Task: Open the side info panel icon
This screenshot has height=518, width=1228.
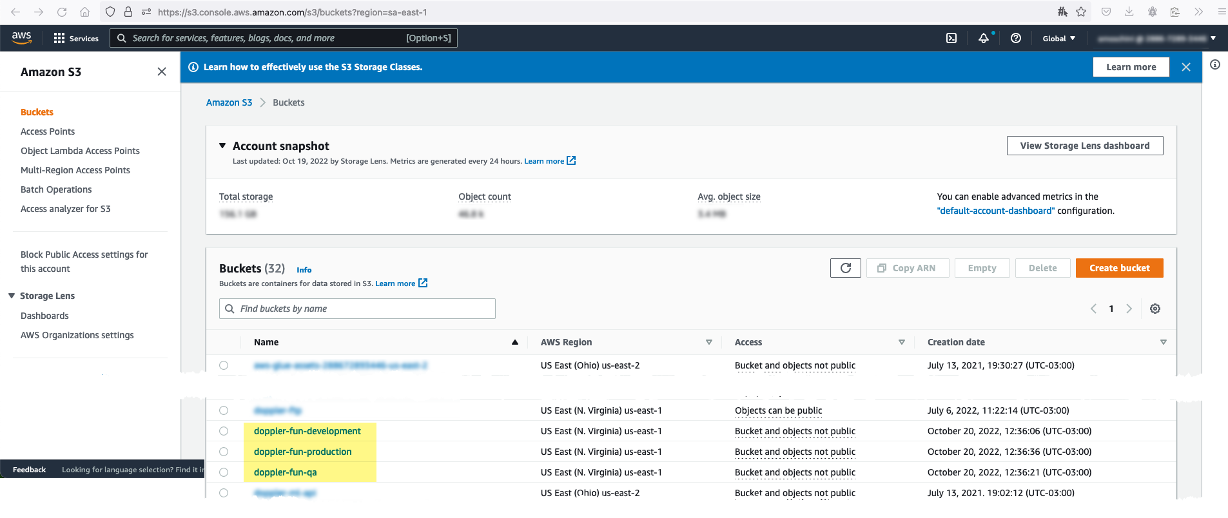Action: pos(1215,64)
